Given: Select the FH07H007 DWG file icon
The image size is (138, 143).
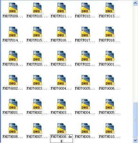Looking at the screenshot, I should click(x=37, y=128).
